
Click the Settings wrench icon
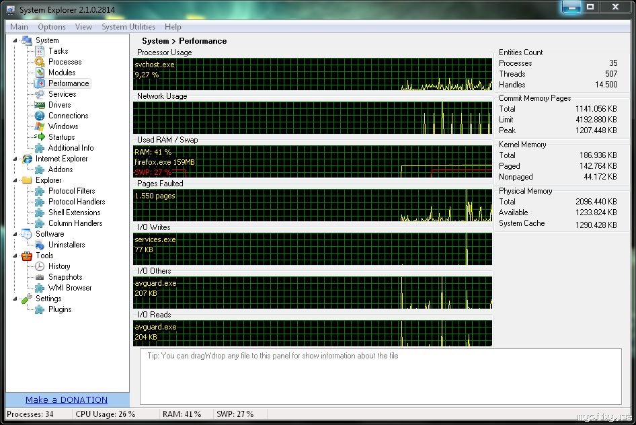point(27,299)
